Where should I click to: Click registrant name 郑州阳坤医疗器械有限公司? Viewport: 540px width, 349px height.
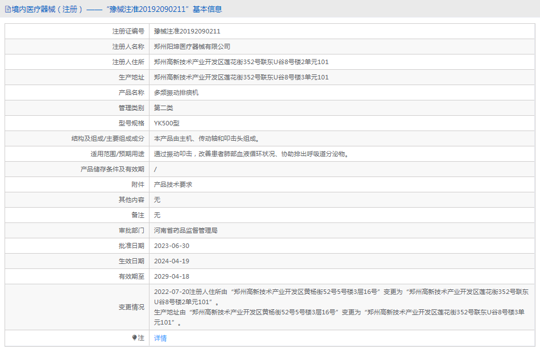click(x=192, y=47)
